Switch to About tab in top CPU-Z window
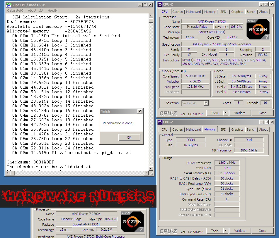This screenshot has width=279, height=238. click(x=263, y=12)
